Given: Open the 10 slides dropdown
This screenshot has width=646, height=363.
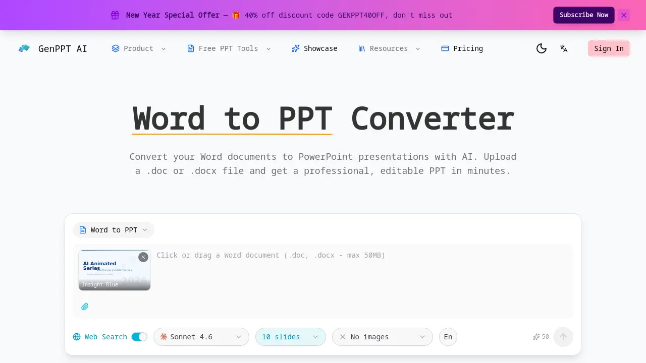Looking at the screenshot, I should point(291,337).
